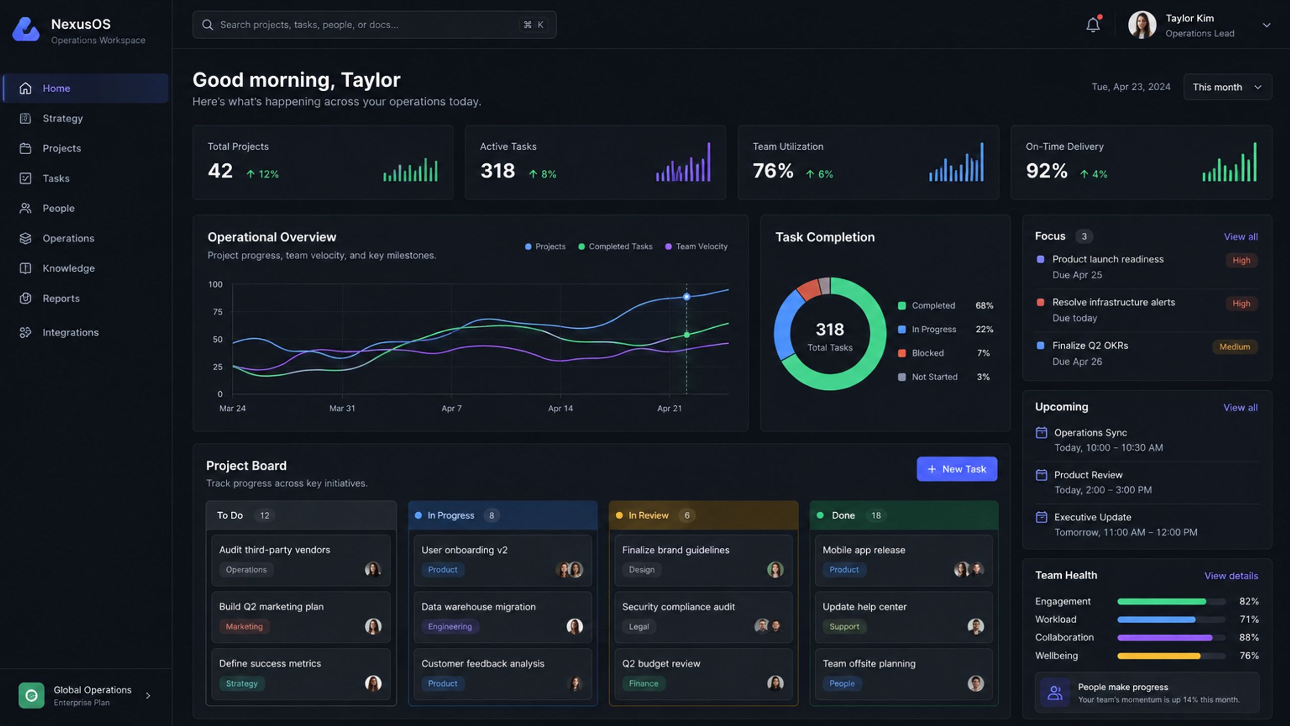
Task: Toggle Projects series in chart legend
Action: pos(545,247)
